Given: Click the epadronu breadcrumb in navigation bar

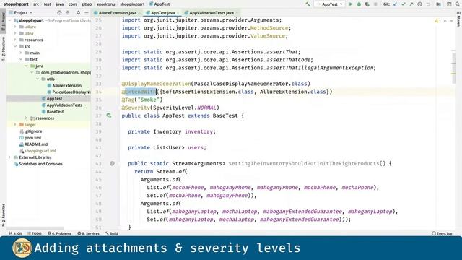Looking at the screenshot, I should click(x=106, y=4).
